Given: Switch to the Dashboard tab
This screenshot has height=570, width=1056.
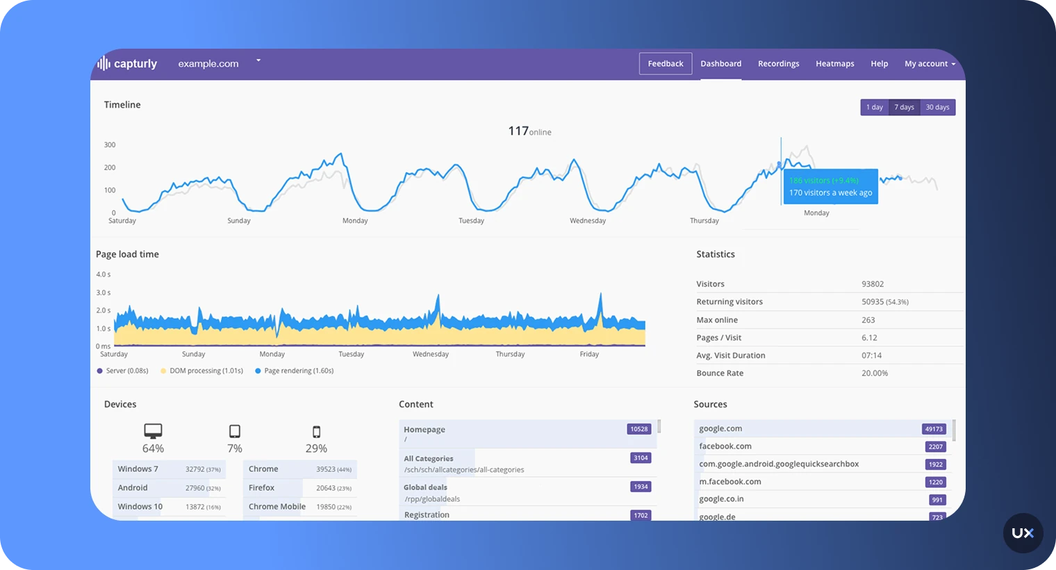Looking at the screenshot, I should [720, 64].
